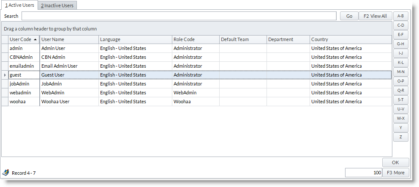419x187 pixels.
Task: Click the record count field showing 100
Action: coord(363,173)
